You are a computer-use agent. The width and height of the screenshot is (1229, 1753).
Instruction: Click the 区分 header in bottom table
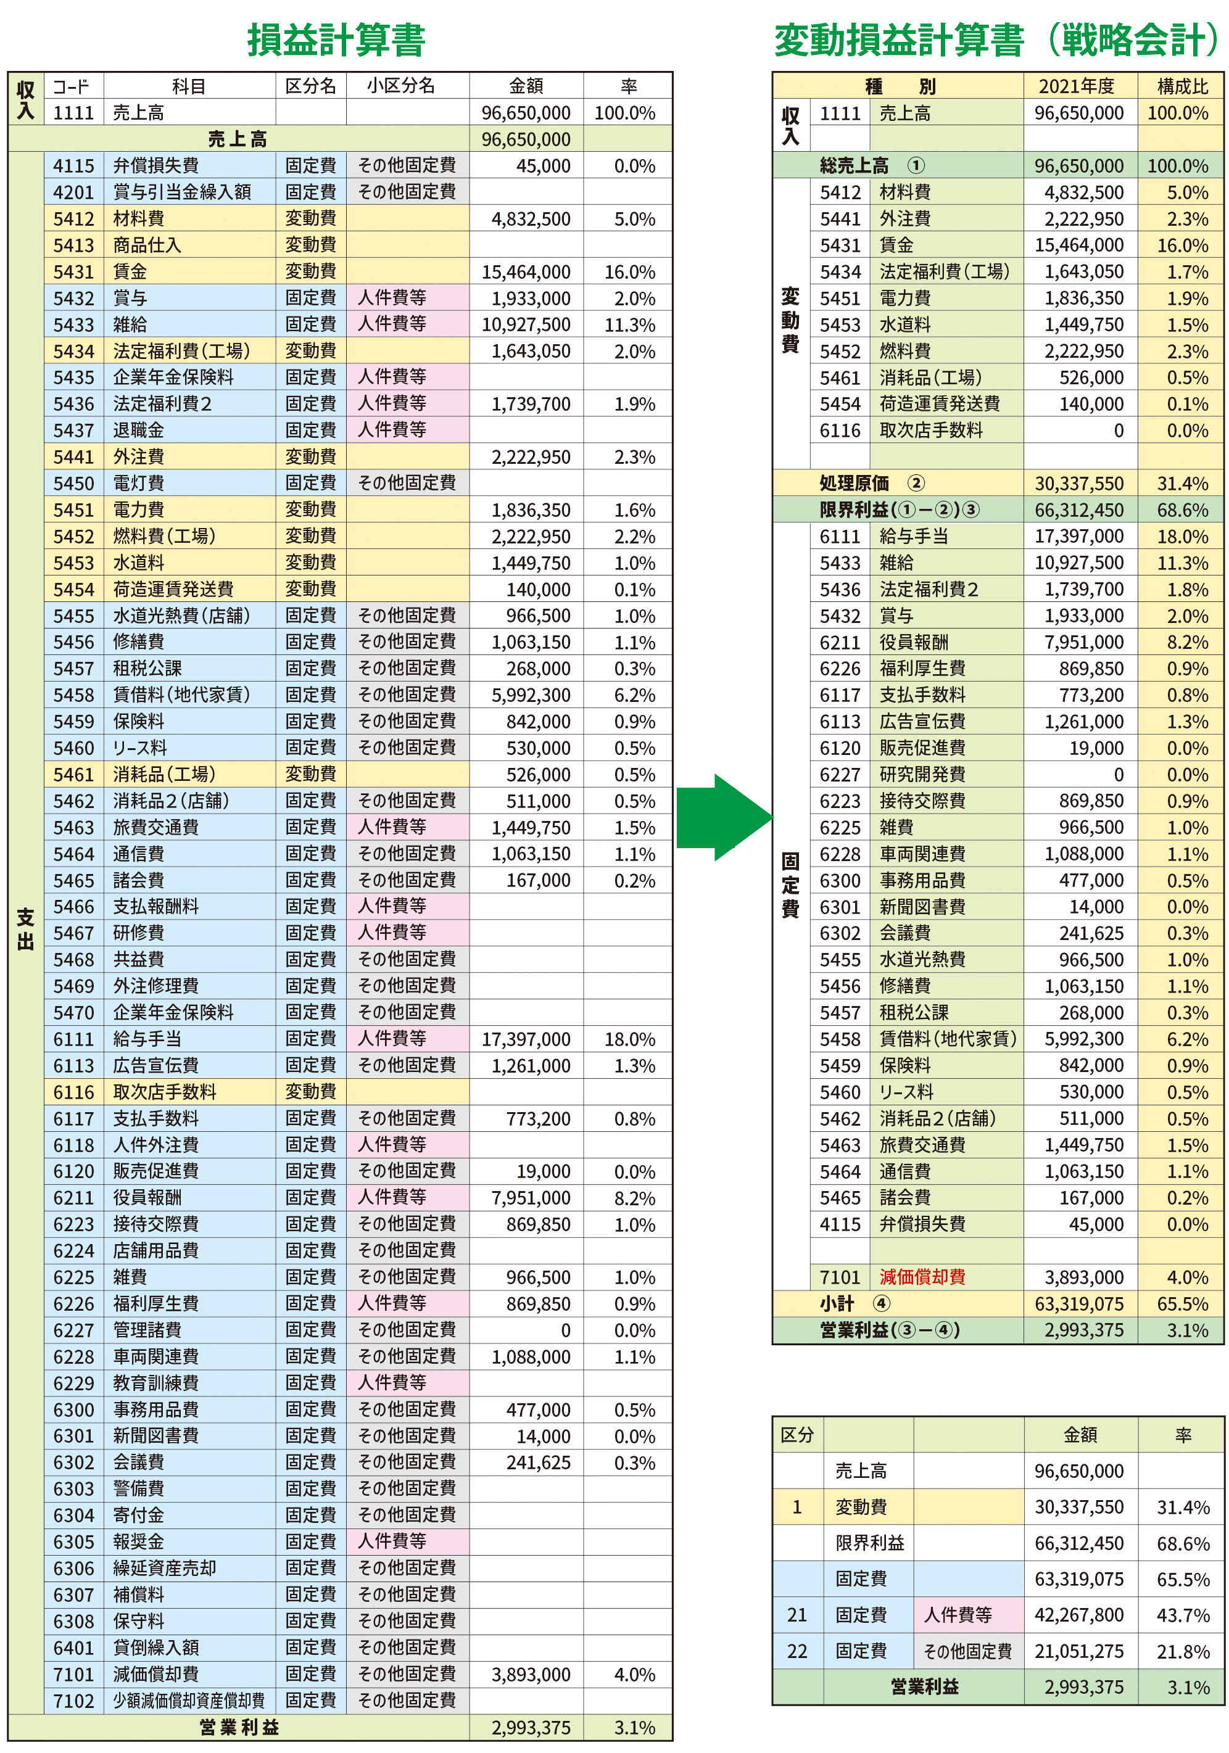tap(797, 1435)
